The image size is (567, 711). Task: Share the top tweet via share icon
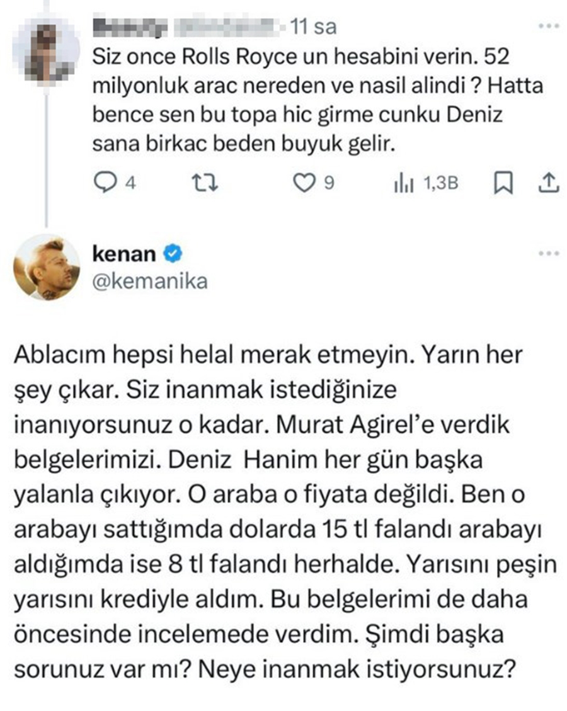click(x=547, y=183)
